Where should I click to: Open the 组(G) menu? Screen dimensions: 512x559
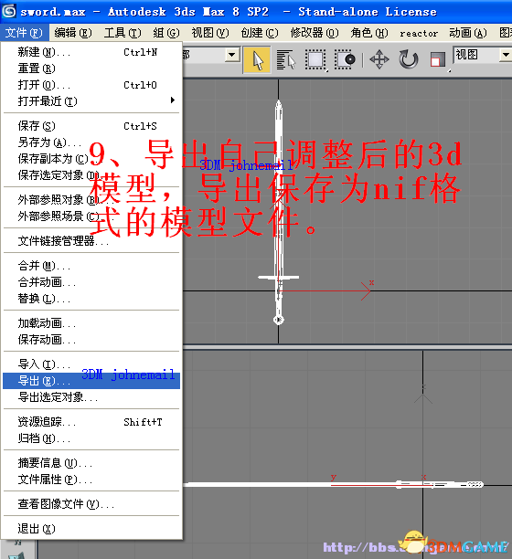(x=165, y=33)
